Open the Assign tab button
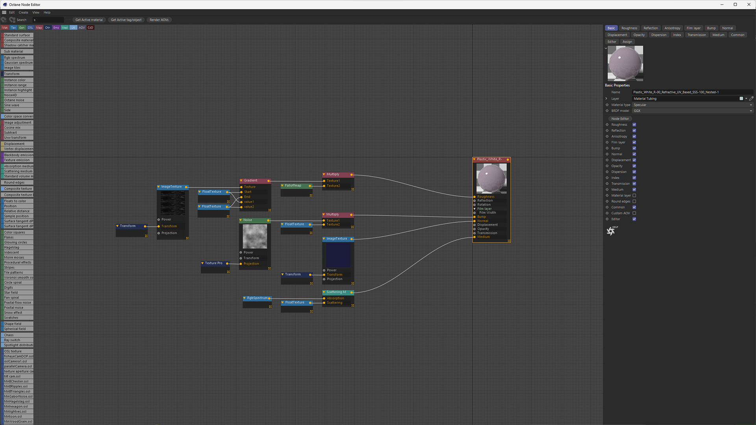Image resolution: width=756 pixels, height=425 pixels. (x=627, y=42)
